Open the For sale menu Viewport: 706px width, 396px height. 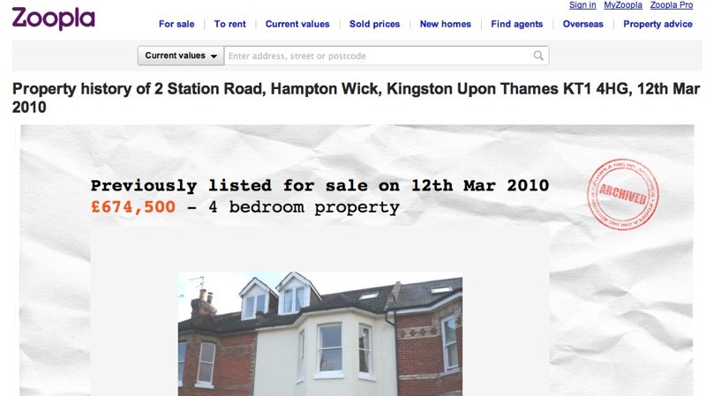coord(176,25)
